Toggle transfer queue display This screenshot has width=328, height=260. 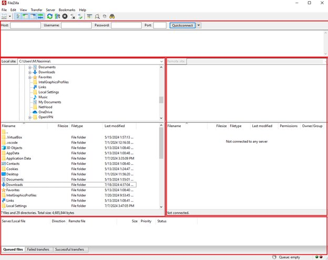pyautogui.click(x=40, y=16)
